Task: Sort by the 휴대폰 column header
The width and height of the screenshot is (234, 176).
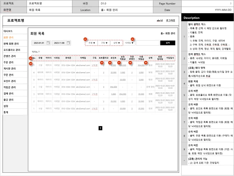Action: click(x=68, y=58)
